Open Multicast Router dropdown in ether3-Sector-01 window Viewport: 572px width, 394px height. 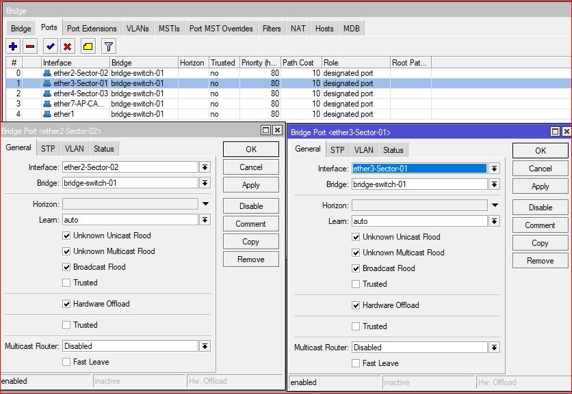pos(494,348)
